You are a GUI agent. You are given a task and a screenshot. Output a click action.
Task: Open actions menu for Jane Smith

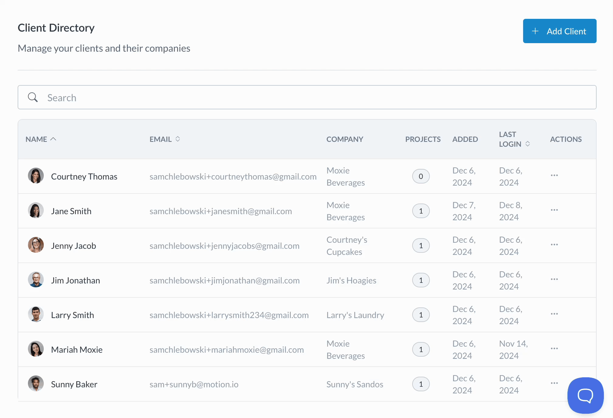point(554,210)
